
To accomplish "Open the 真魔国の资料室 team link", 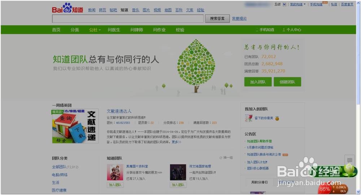I will (x=137, y=166).
